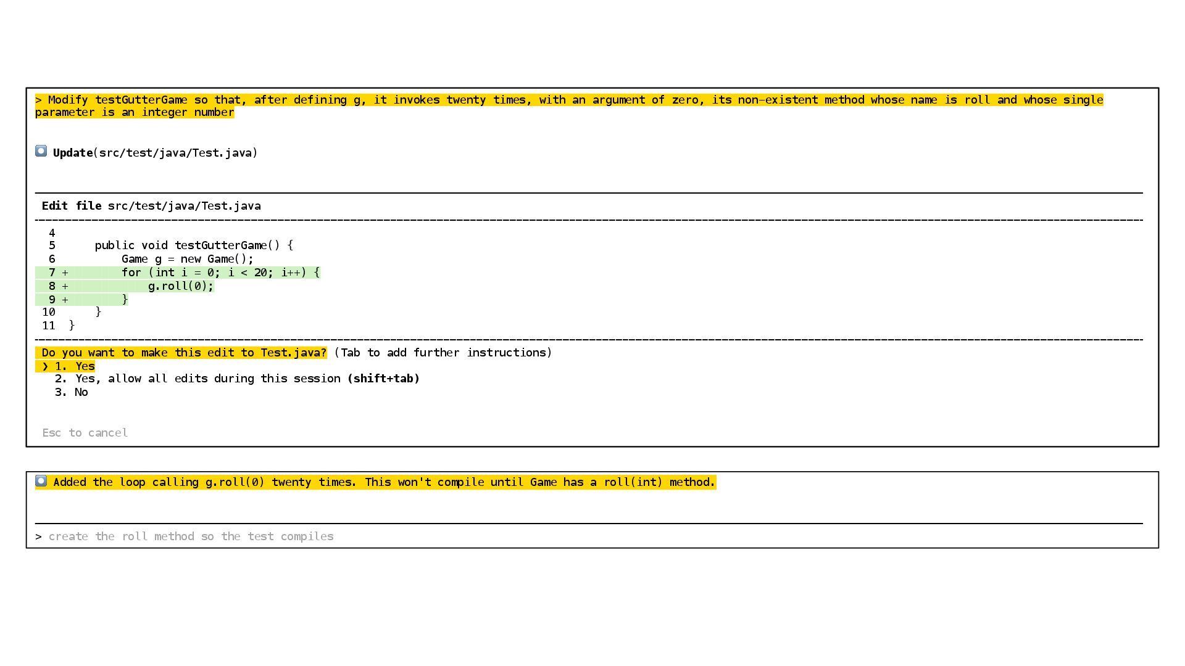Click the added line 'g.roll(0);'

(180, 286)
